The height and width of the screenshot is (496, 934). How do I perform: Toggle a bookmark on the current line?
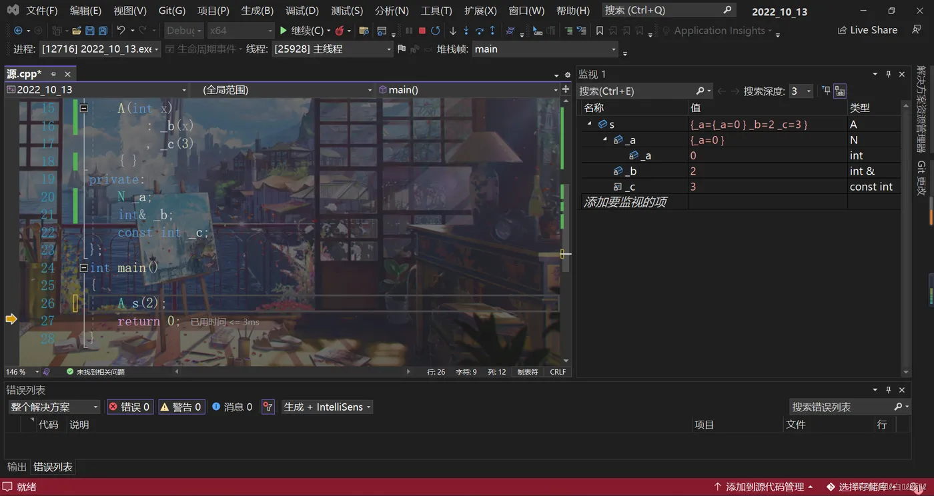tap(600, 31)
